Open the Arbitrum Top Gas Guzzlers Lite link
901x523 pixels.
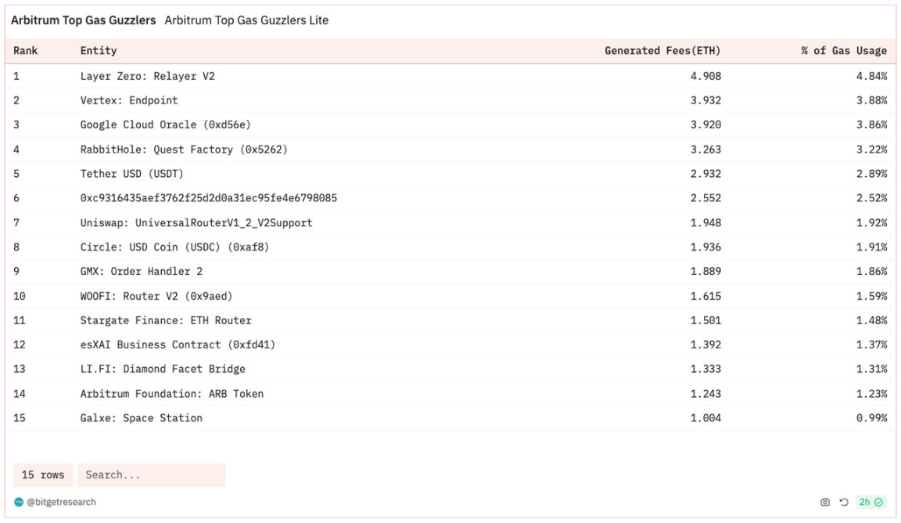(246, 20)
